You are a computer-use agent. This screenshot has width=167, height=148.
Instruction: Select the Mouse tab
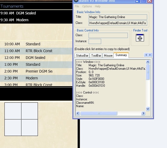[x=108, y=56]
